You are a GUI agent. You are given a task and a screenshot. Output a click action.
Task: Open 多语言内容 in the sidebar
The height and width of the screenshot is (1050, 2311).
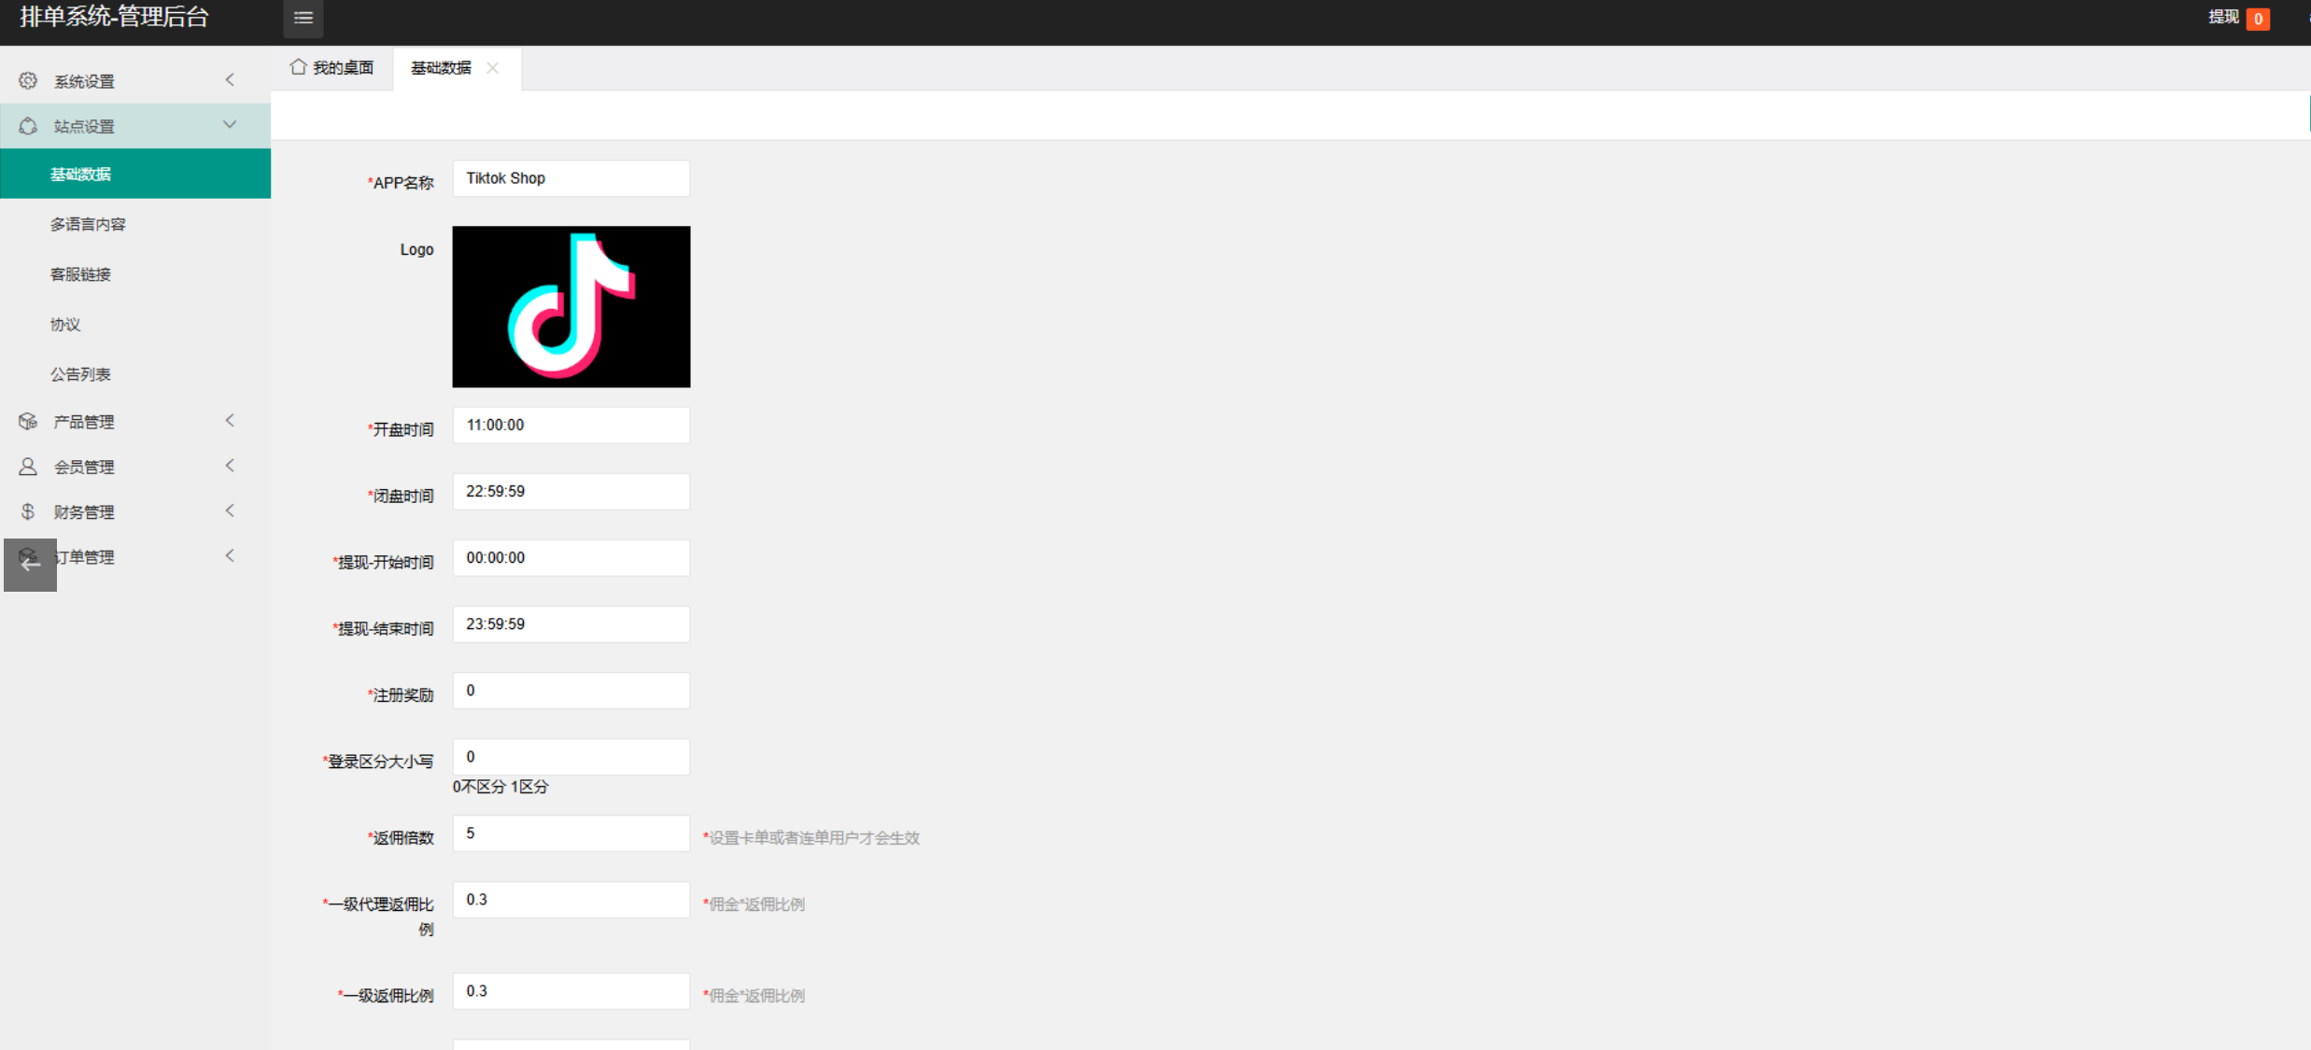88,224
